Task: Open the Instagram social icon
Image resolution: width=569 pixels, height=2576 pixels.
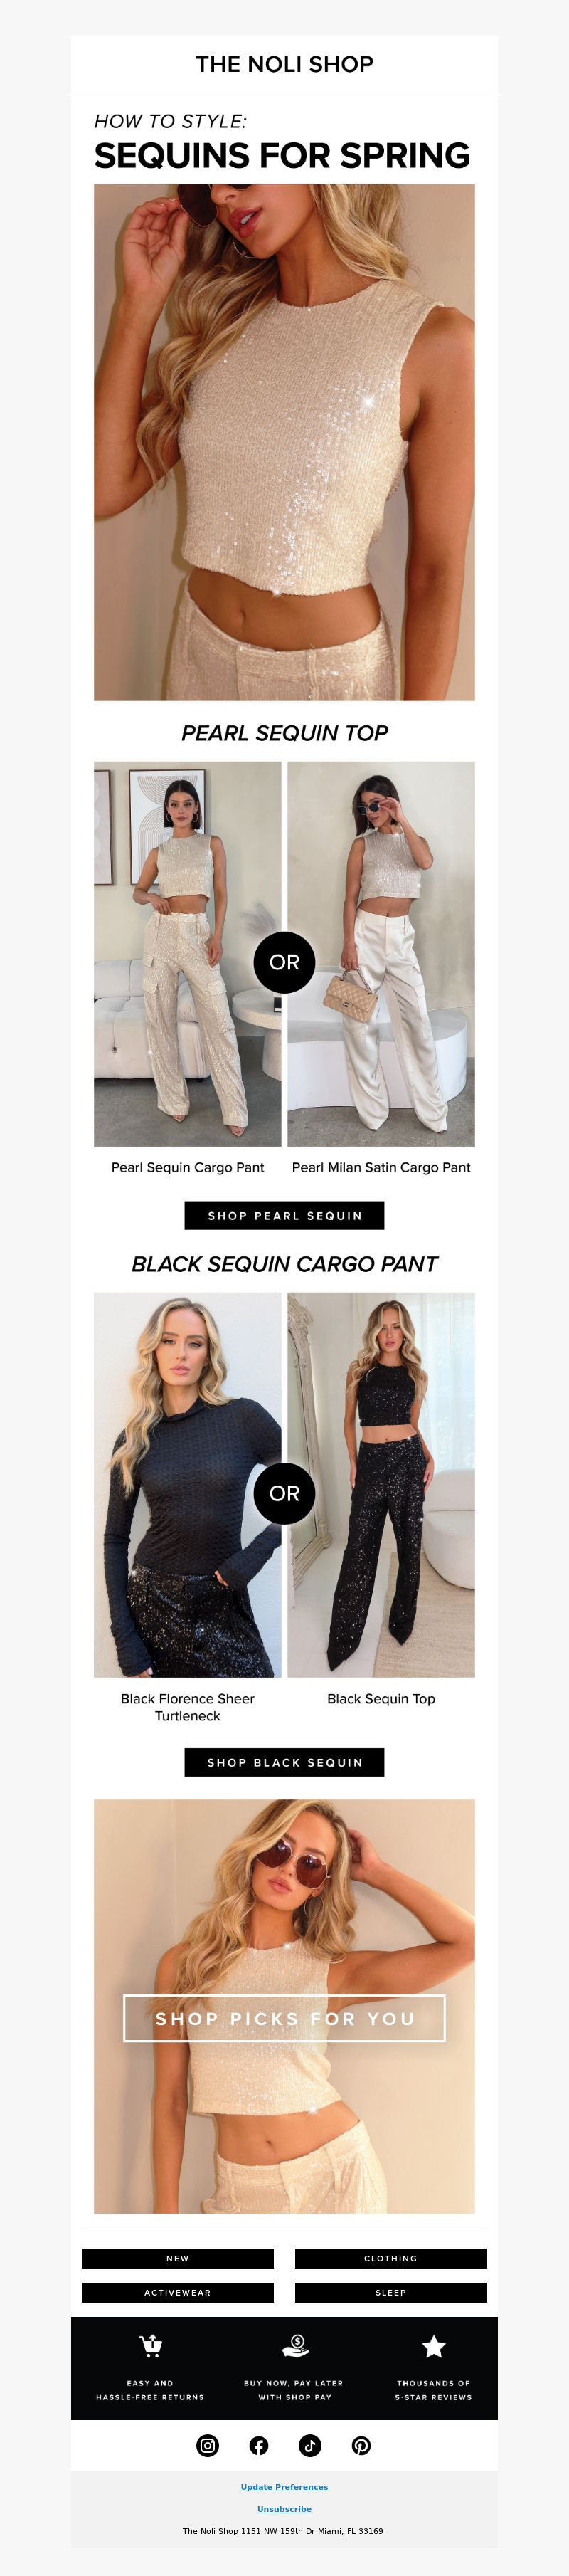Action: 208,2445
